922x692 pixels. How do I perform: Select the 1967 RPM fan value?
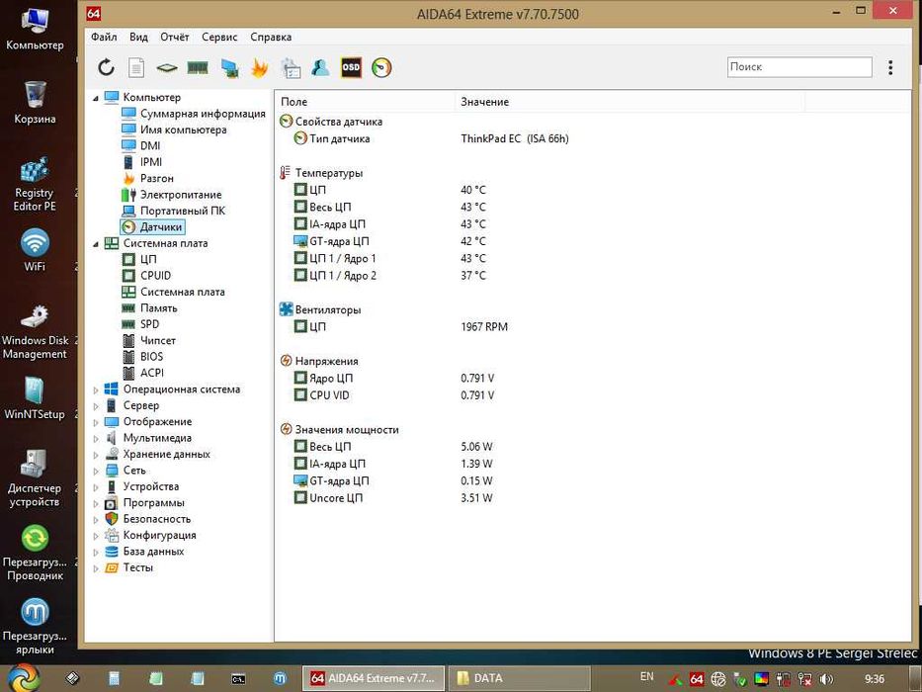484,326
